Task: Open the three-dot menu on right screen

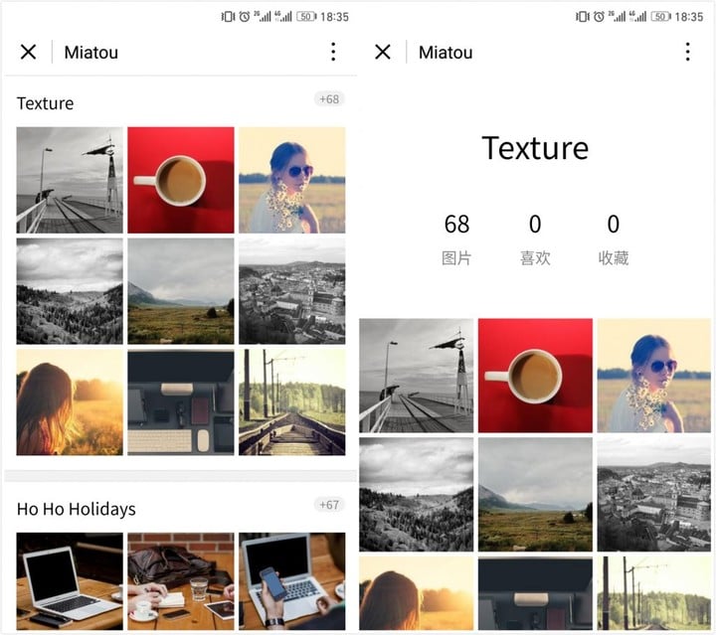Action: click(x=688, y=52)
